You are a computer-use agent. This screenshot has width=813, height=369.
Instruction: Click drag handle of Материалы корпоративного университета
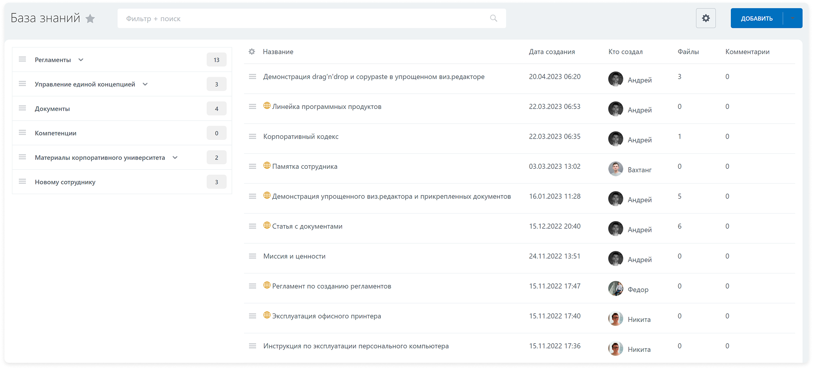coord(23,157)
